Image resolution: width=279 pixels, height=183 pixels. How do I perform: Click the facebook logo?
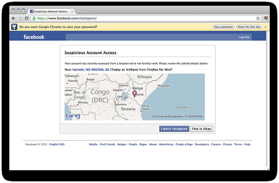click(34, 37)
